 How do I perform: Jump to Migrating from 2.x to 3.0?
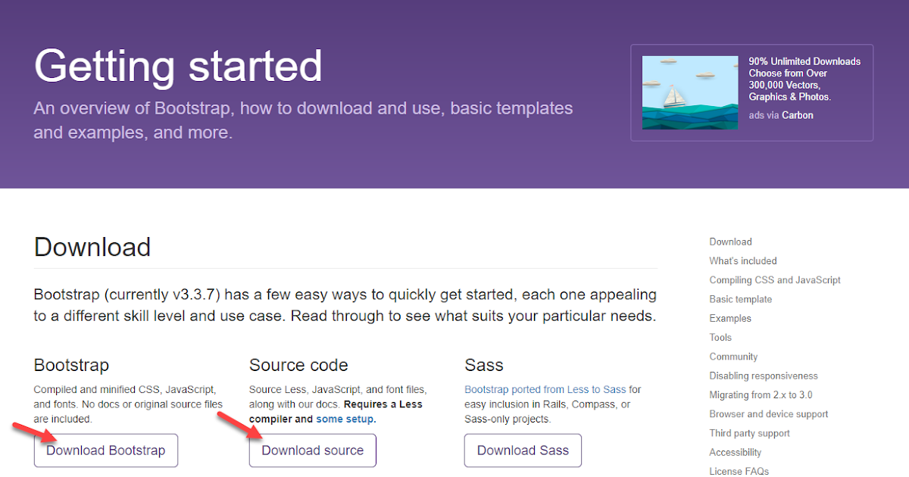[761, 395]
